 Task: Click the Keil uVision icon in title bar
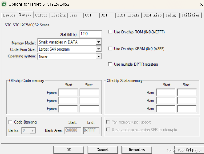(x=4, y=4)
